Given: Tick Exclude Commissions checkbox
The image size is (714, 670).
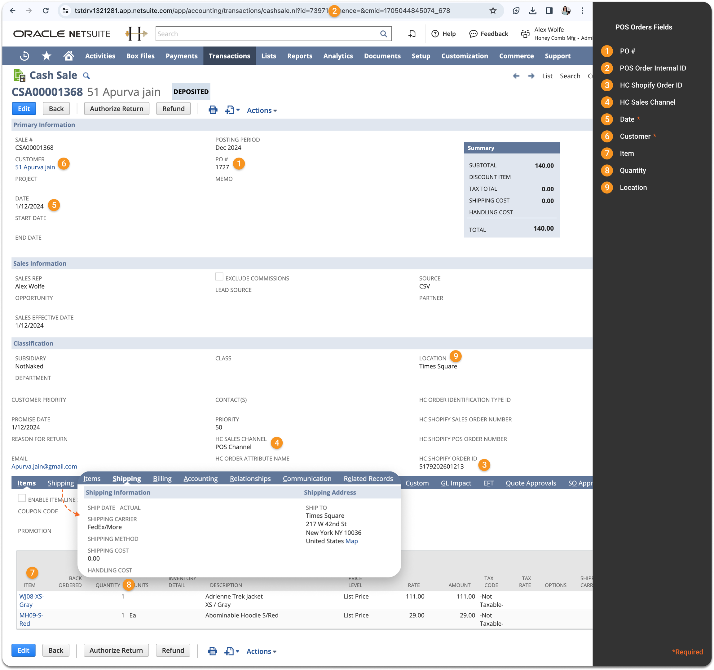Looking at the screenshot, I should click(x=219, y=276).
